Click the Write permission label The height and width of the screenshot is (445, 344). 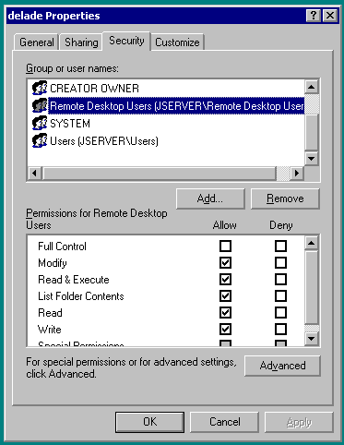[50, 330]
